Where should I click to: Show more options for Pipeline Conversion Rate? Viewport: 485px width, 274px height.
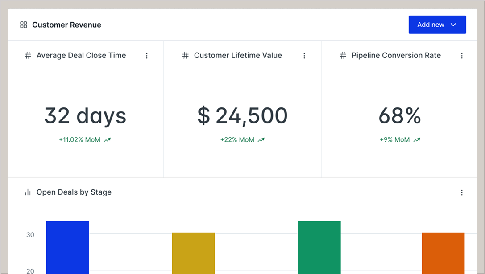point(462,56)
